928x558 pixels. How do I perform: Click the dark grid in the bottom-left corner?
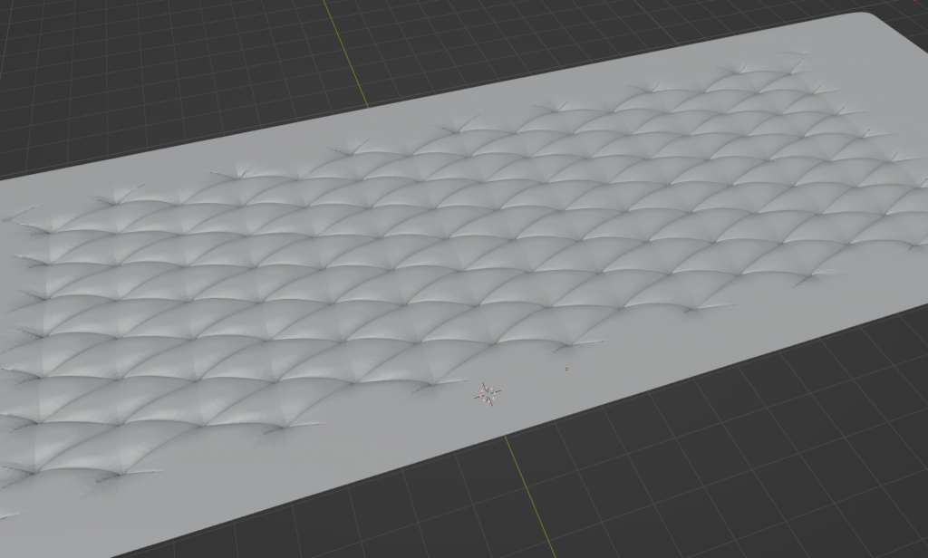[45, 539]
